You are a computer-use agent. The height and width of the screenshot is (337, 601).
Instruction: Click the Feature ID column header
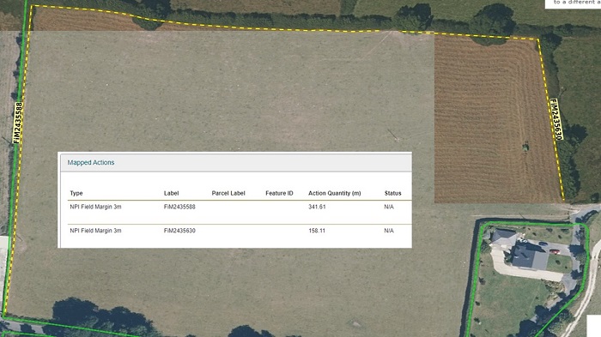click(279, 194)
